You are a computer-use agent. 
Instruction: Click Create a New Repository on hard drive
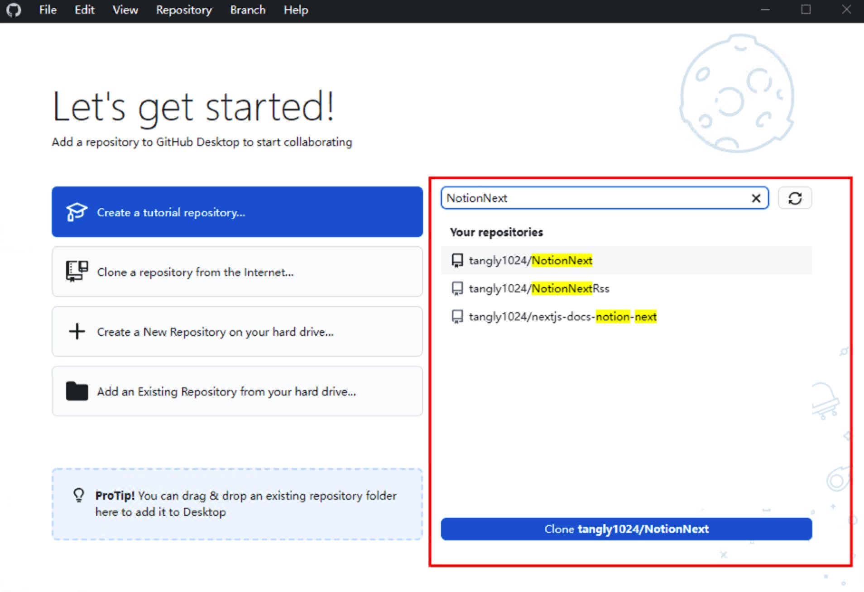click(x=237, y=331)
